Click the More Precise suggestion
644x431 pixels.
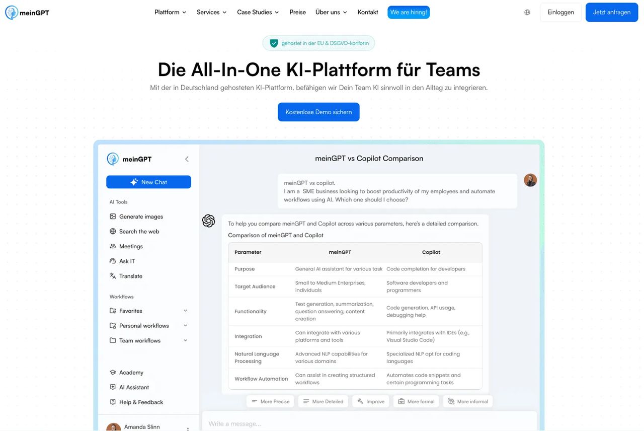[x=270, y=402]
